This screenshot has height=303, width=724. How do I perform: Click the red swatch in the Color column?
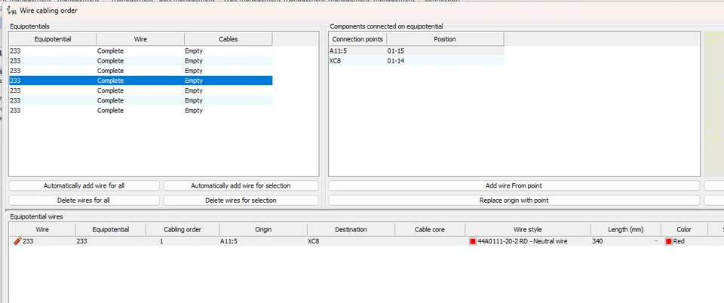coord(668,242)
